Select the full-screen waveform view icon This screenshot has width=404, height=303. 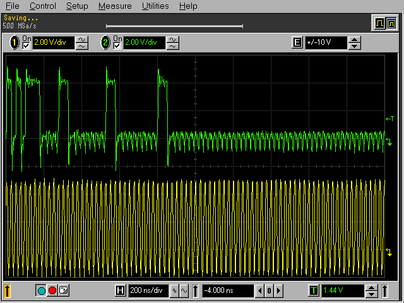(379, 24)
